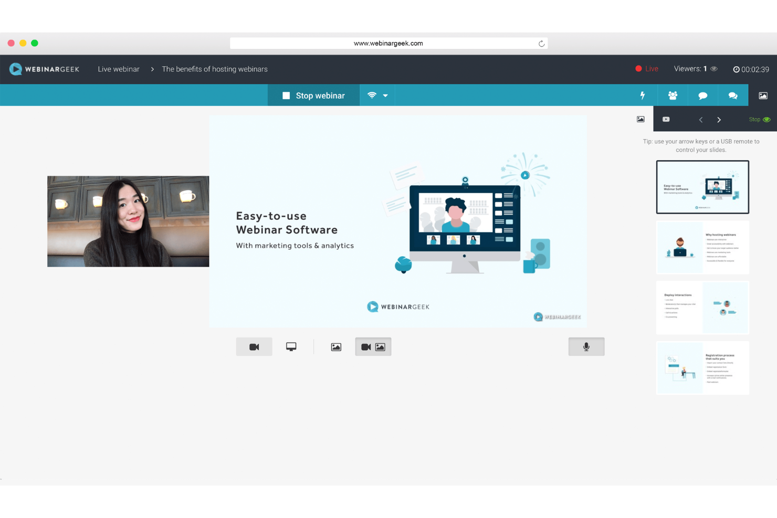Go to the previous slide with the left chevron
The height and width of the screenshot is (518, 777).
[x=701, y=119]
